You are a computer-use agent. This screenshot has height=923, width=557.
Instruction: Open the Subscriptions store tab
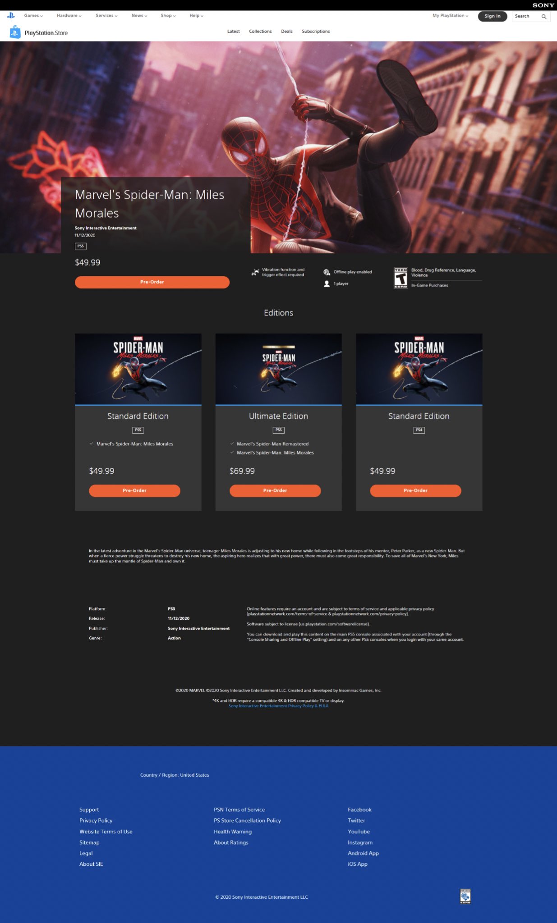pyautogui.click(x=316, y=32)
